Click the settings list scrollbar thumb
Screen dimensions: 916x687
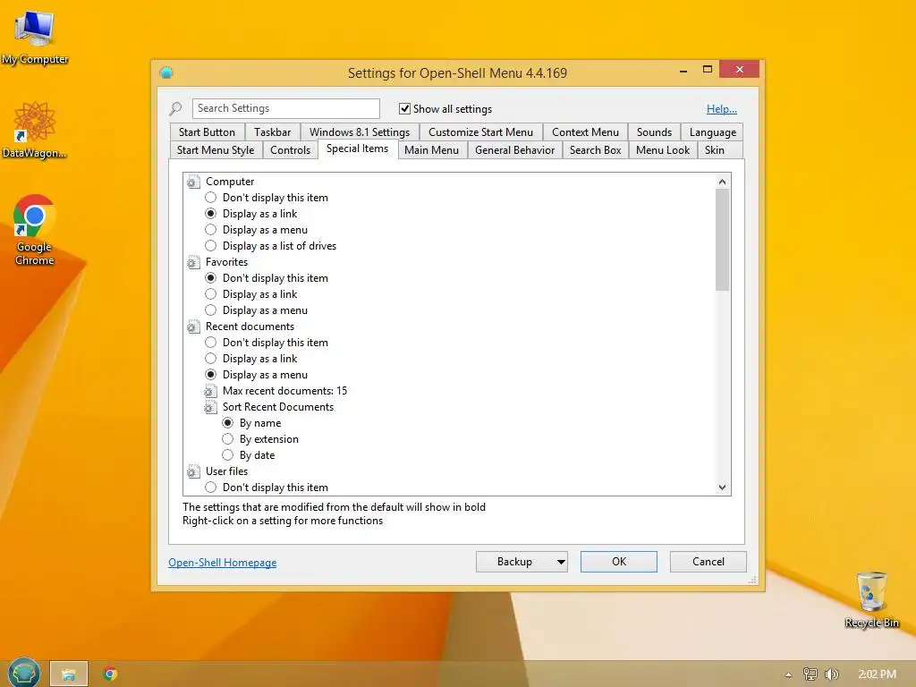click(x=723, y=240)
